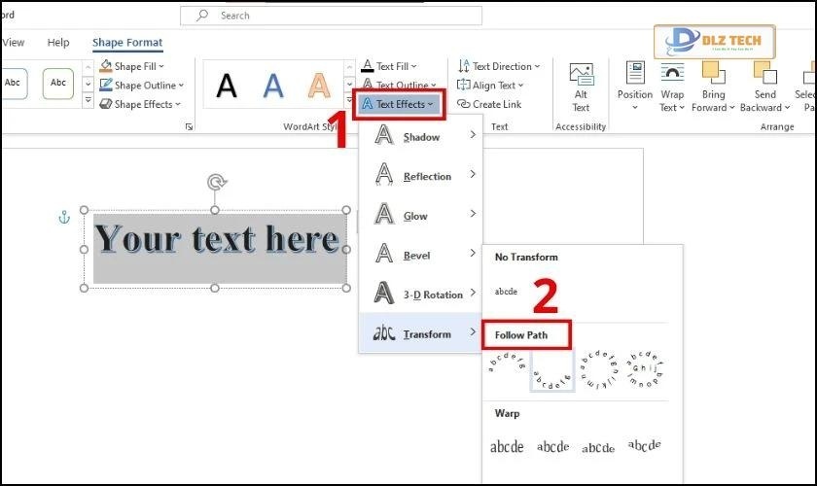Select the Circle follow path thumbnail
The height and width of the screenshot is (486, 817).
pyautogui.click(x=598, y=369)
